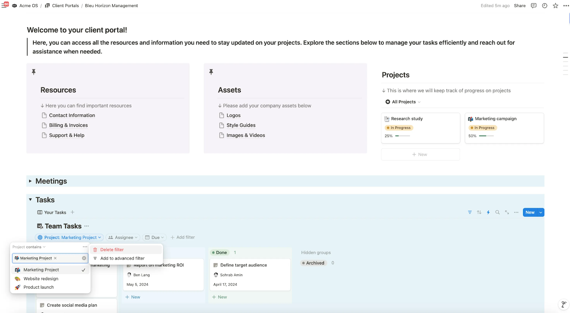Choose Add to advanced filter
Screen dimensions: 570x313
click(126, 259)
